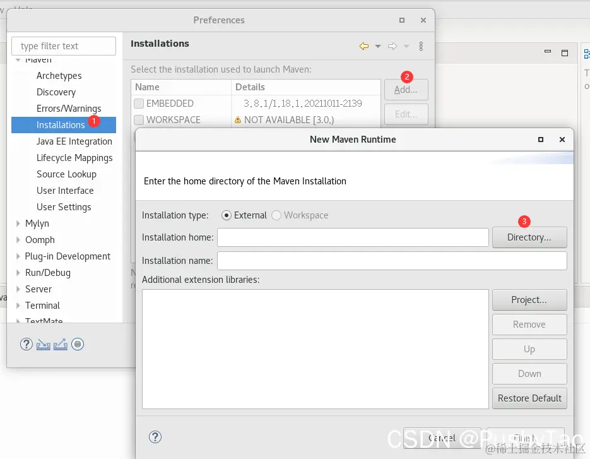Select the Mylyn preferences label
This screenshot has width=590, height=459.
coord(37,224)
